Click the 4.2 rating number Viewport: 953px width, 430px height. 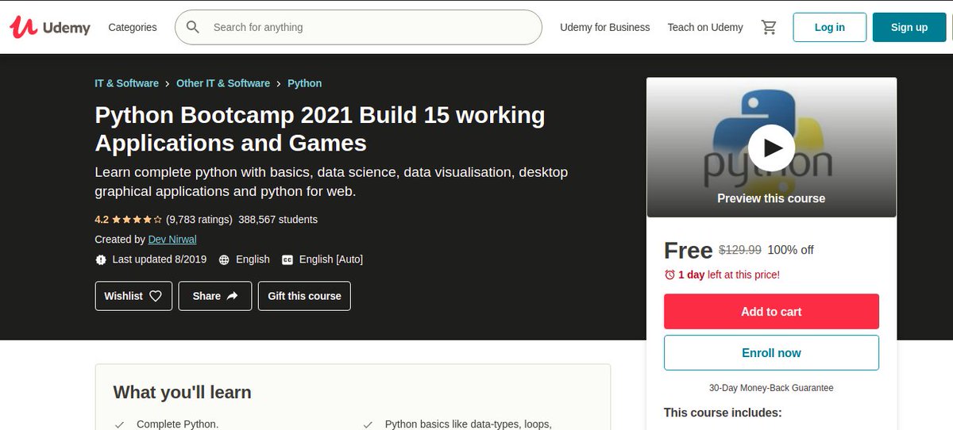click(x=102, y=220)
